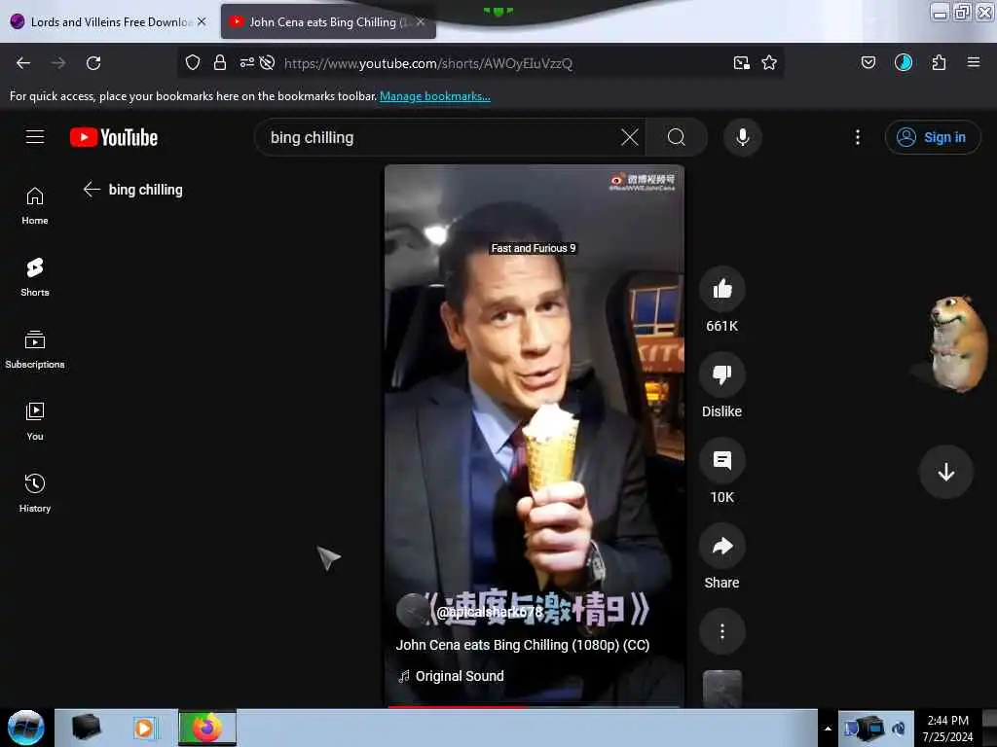Image resolution: width=997 pixels, height=747 pixels.
Task: Open the Windows Start orb
Action: (x=25, y=728)
